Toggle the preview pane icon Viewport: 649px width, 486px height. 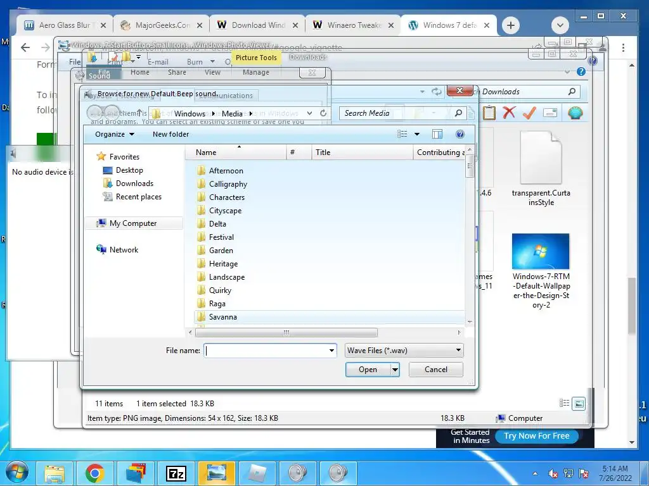pos(437,134)
